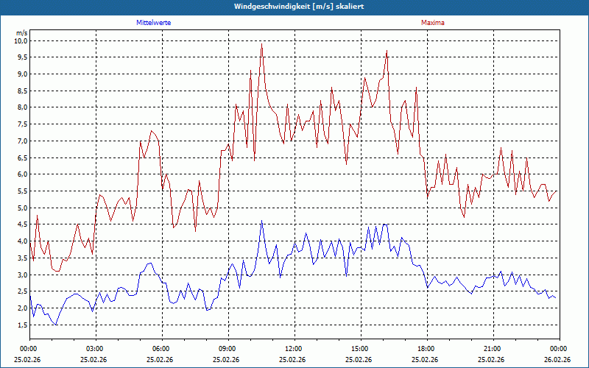589x368 pixels.
Task: Click the red Maxima legend label
Action: (x=433, y=23)
